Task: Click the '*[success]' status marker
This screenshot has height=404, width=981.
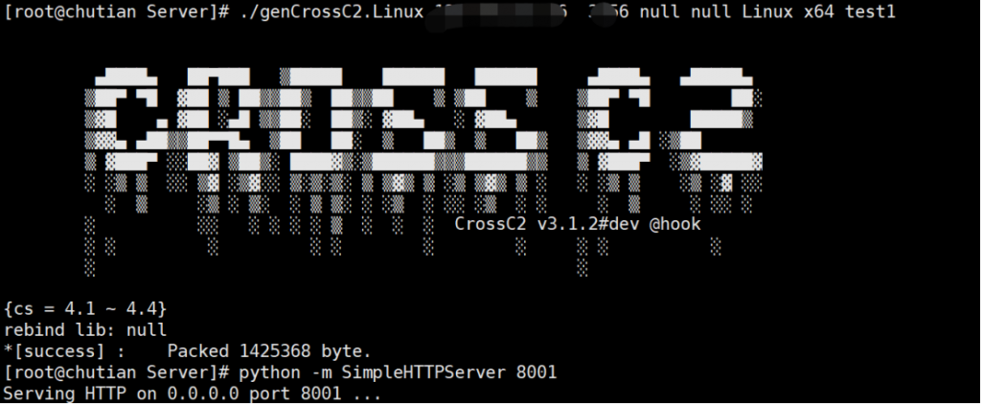Action: [55, 350]
